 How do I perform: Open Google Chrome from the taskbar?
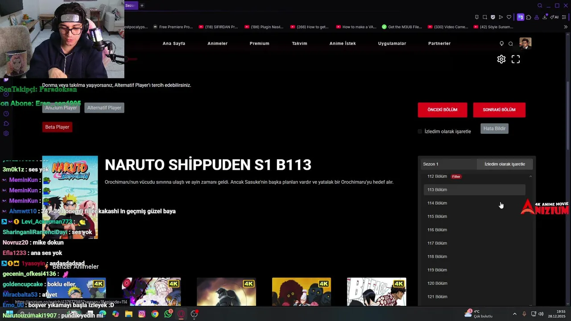[x=155, y=314]
